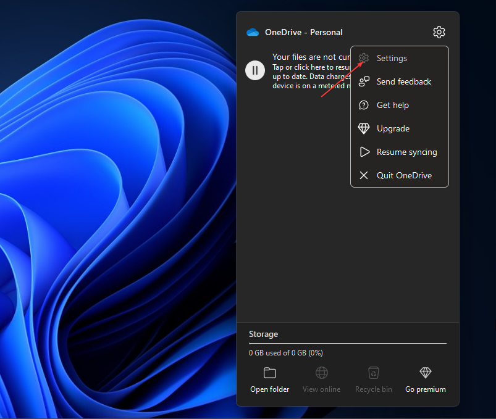This screenshot has height=419, width=496.
Task: Click the Go premium diamond icon
Action: pyautogui.click(x=425, y=373)
